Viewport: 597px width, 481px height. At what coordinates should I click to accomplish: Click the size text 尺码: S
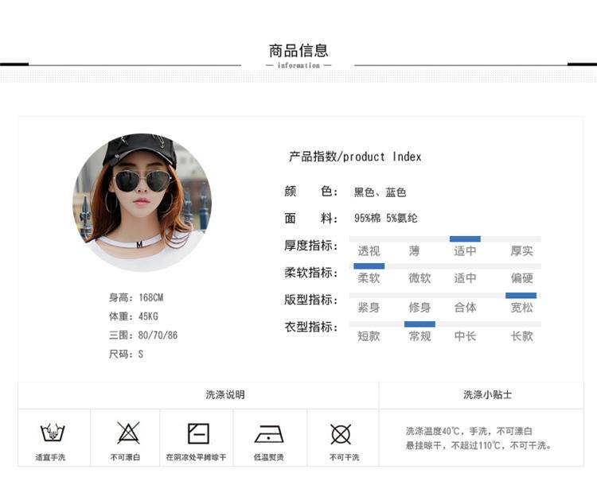(x=126, y=355)
